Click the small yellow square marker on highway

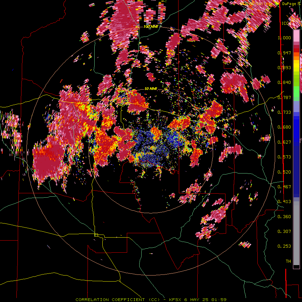96,235
